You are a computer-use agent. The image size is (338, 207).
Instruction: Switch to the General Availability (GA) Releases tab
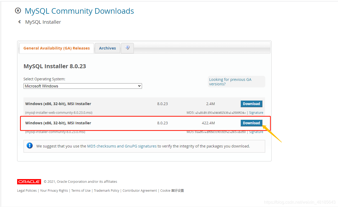[57, 48]
